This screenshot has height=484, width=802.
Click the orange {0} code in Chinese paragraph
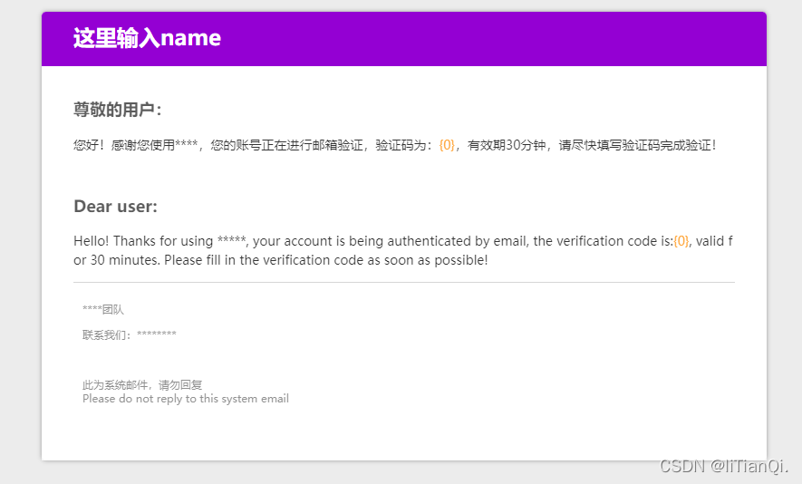tap(447, 145)
